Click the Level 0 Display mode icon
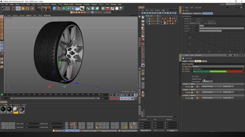The image size is (245, 137). point(192,87)
